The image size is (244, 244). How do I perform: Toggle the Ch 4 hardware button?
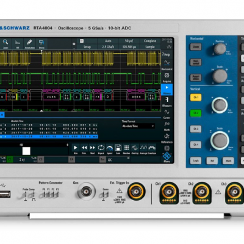196,145
